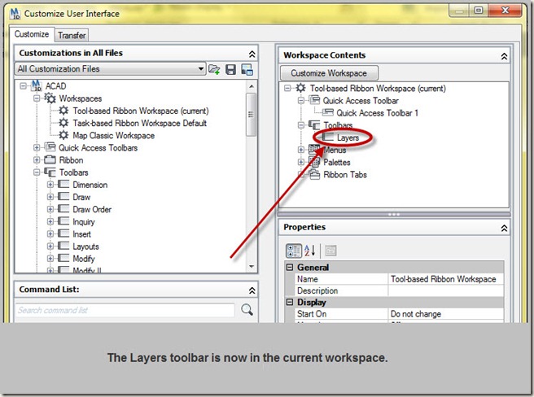The image size is (534, 397).
Task: Click the left tree vertical scrollbar thumb
Action: (x=252, y=115)
